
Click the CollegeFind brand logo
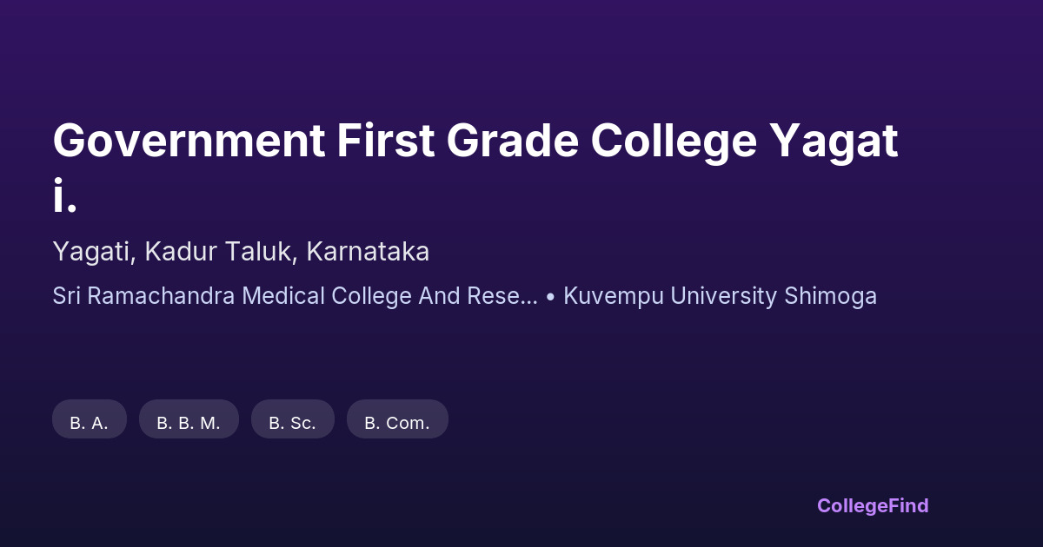(872, 505)
